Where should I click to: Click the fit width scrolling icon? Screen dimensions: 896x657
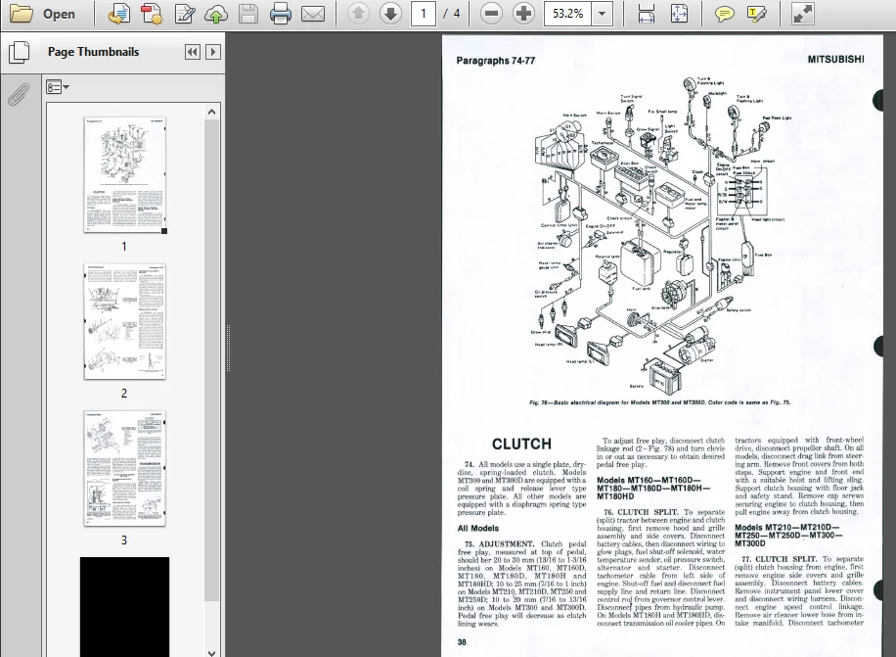pyautogui.click(x=647, y=14)
